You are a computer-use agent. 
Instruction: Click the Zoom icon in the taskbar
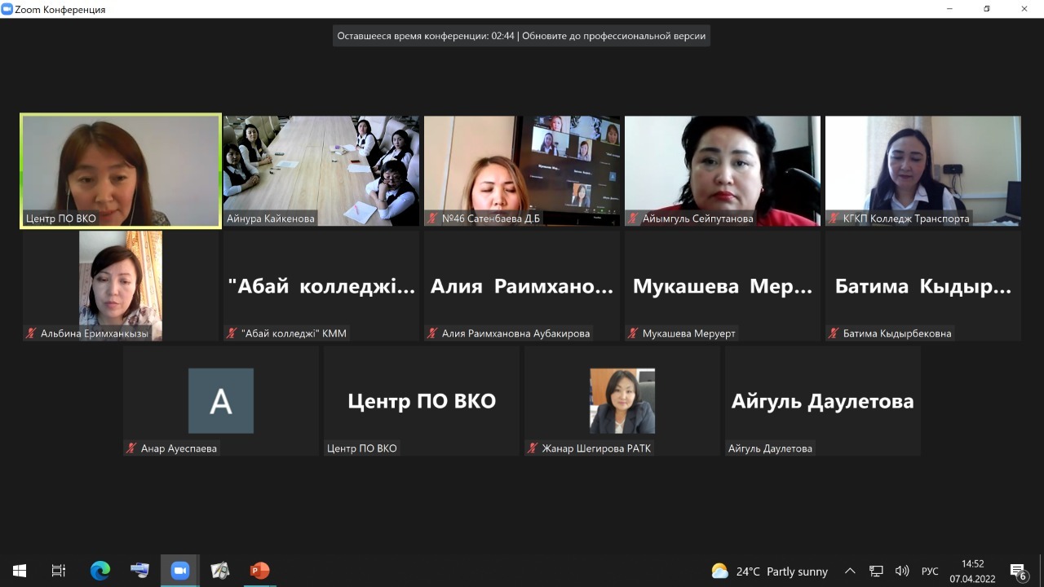coord(179,571)
